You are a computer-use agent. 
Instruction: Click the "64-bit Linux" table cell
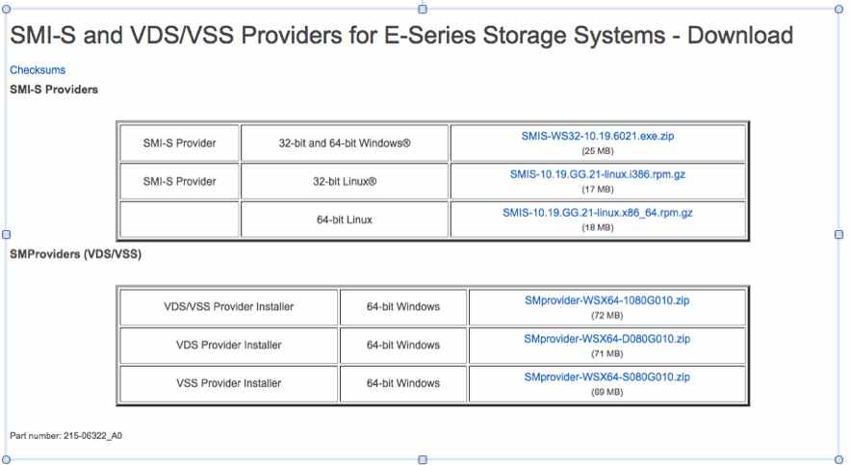coord(344,220)
